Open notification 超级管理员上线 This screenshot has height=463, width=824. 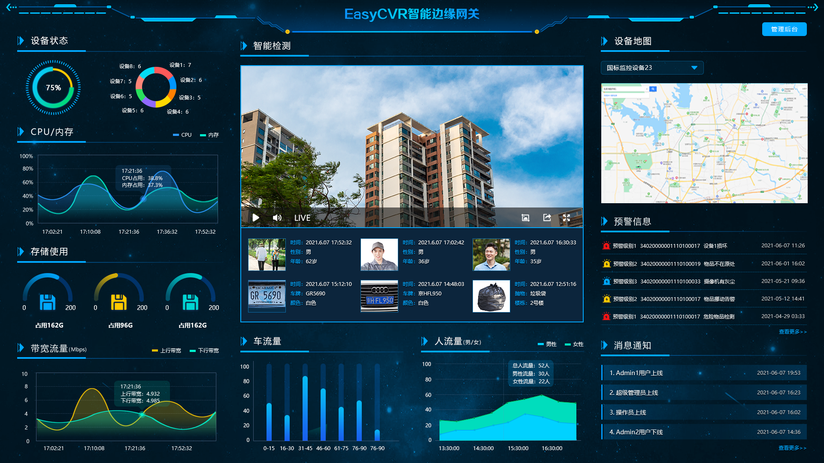tap(704, 393)
